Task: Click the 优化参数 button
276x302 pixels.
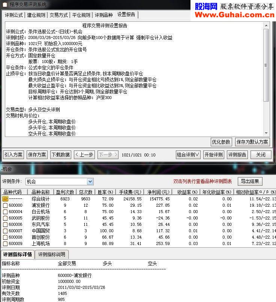Action: [221, 142]
